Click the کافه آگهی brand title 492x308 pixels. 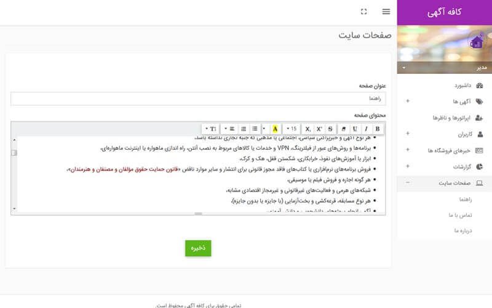[444, 12]
